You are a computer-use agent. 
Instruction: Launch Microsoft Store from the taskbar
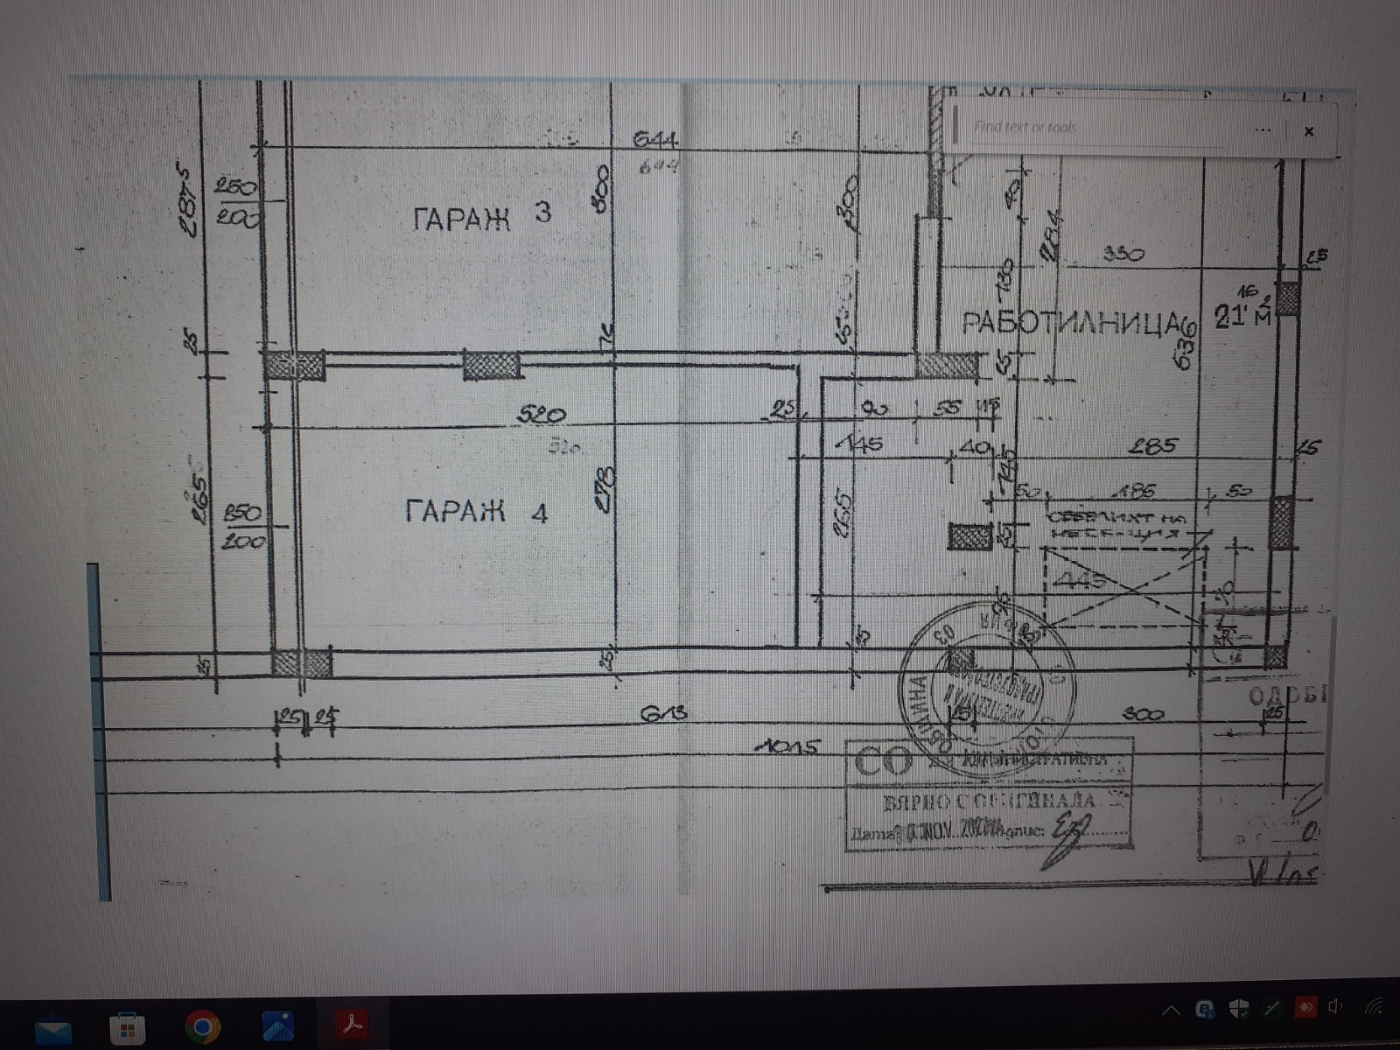(x=128, y=1027)
